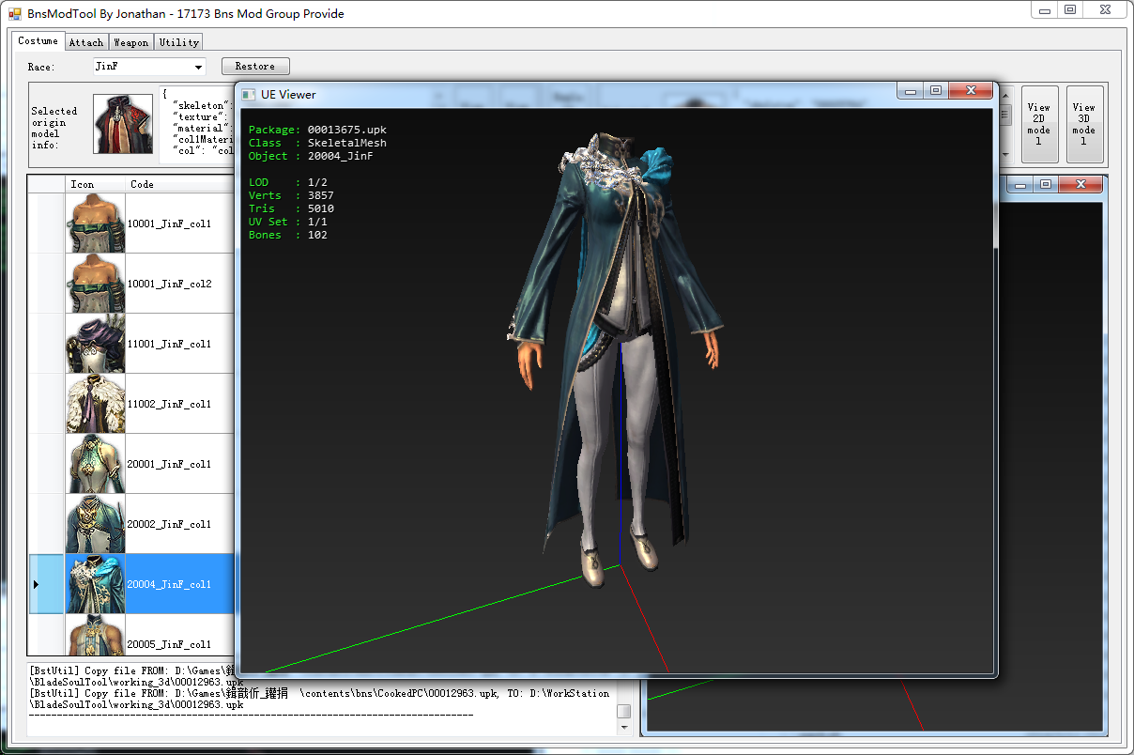Screen dimensions: 1134x755
Task: Click the 11001_JinF_col1 code text
Action: [170, 345]
